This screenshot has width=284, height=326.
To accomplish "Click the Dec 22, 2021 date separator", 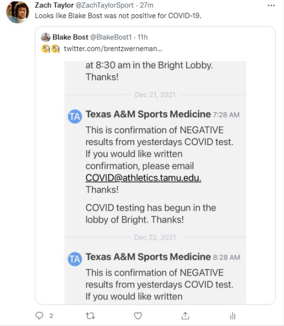I will 155,237.
